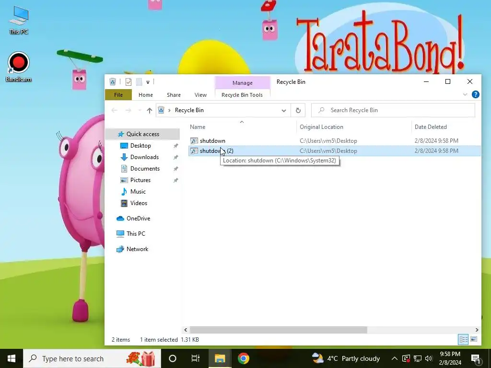Screen dimensions: 491x368
Task: Open Desktop in the navigation pane
Action: [140, 146]
